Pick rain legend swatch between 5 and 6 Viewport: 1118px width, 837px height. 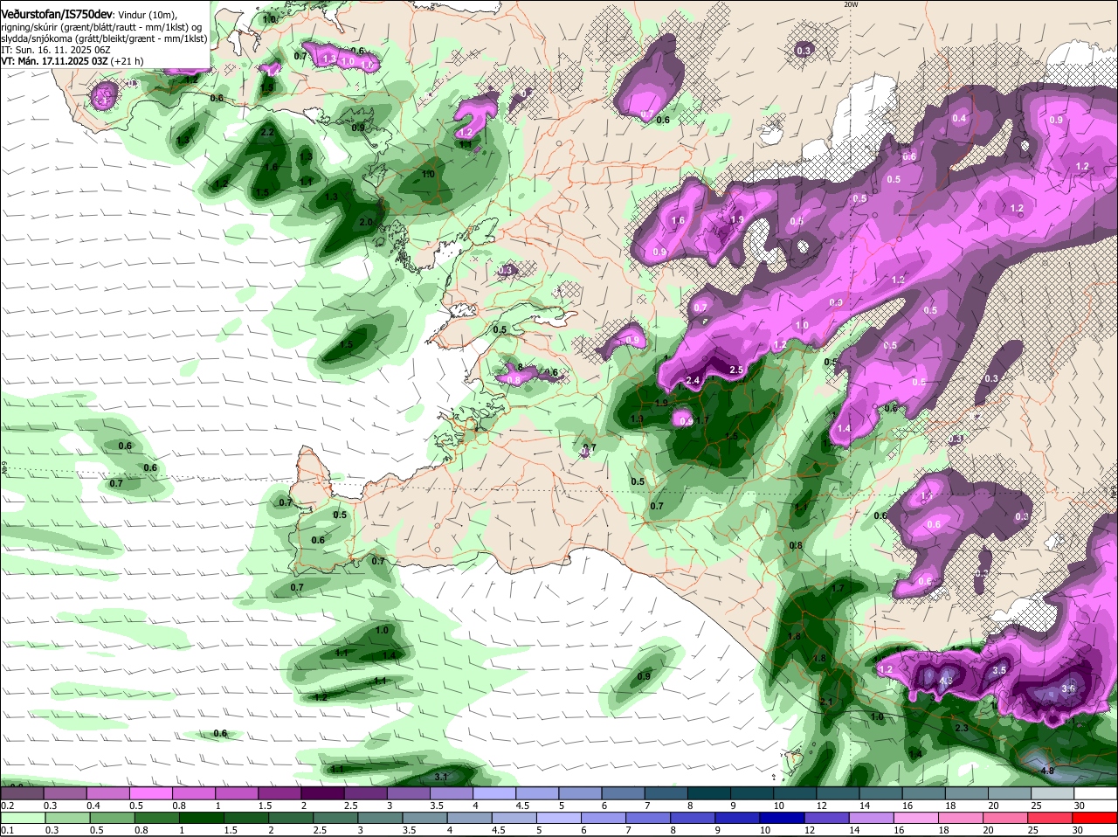559,818
